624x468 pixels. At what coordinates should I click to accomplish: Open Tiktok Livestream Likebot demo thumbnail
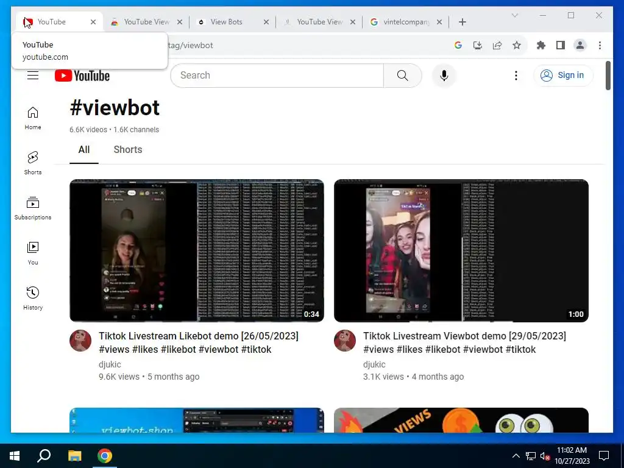pos(197,250)
